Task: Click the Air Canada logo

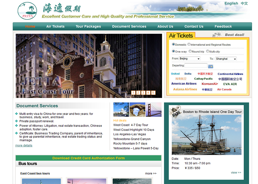Action: 224,89
